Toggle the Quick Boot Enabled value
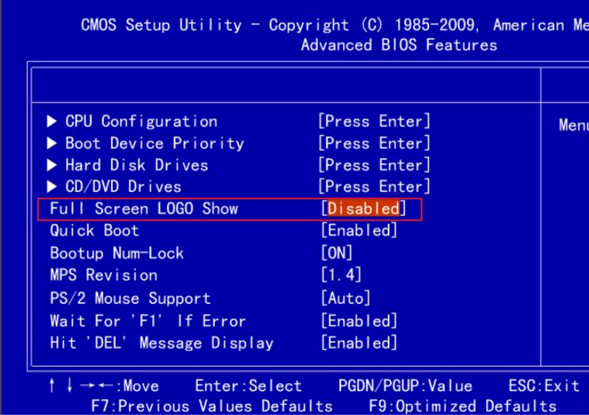The width and height of the screenshot is (589, 415). coord(358,231)
